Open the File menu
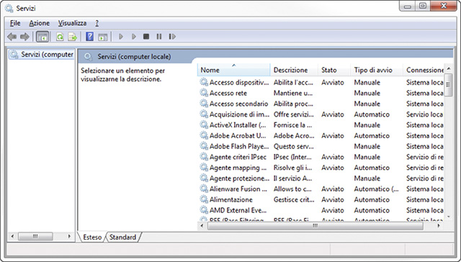The image size is (461, 262). [15, 23]
